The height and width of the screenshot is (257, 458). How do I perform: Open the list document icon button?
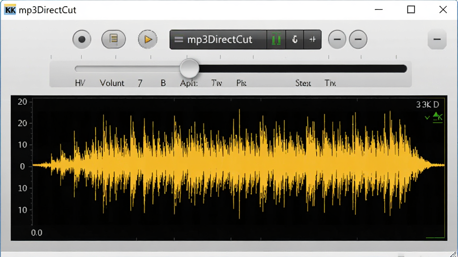[x=114, y=39]
